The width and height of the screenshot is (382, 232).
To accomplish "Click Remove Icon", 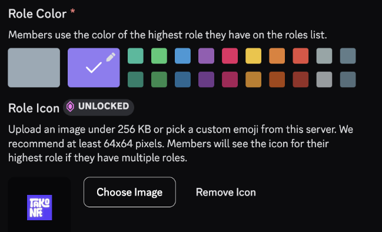I will tap(226, 193).
